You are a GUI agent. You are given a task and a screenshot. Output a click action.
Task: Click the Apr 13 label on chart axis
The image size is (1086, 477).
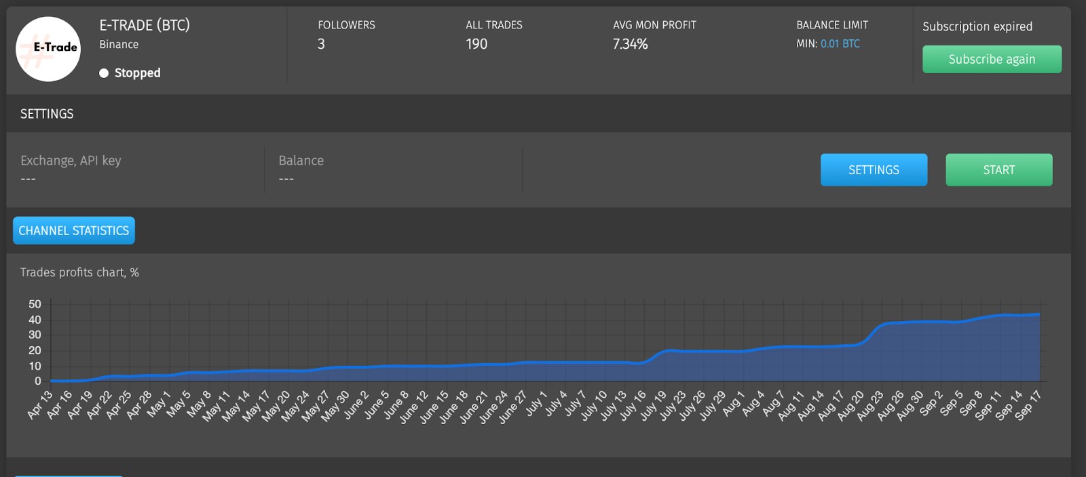click(x=40, y=405)
